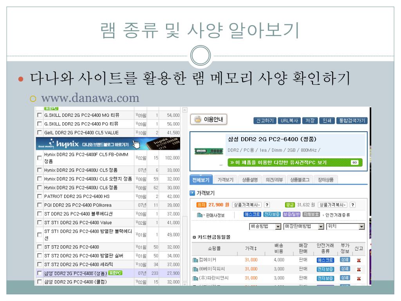Screen dimensions: 401x301
Task: Open the hynix brand blog banner
Action: coord(108,144)
